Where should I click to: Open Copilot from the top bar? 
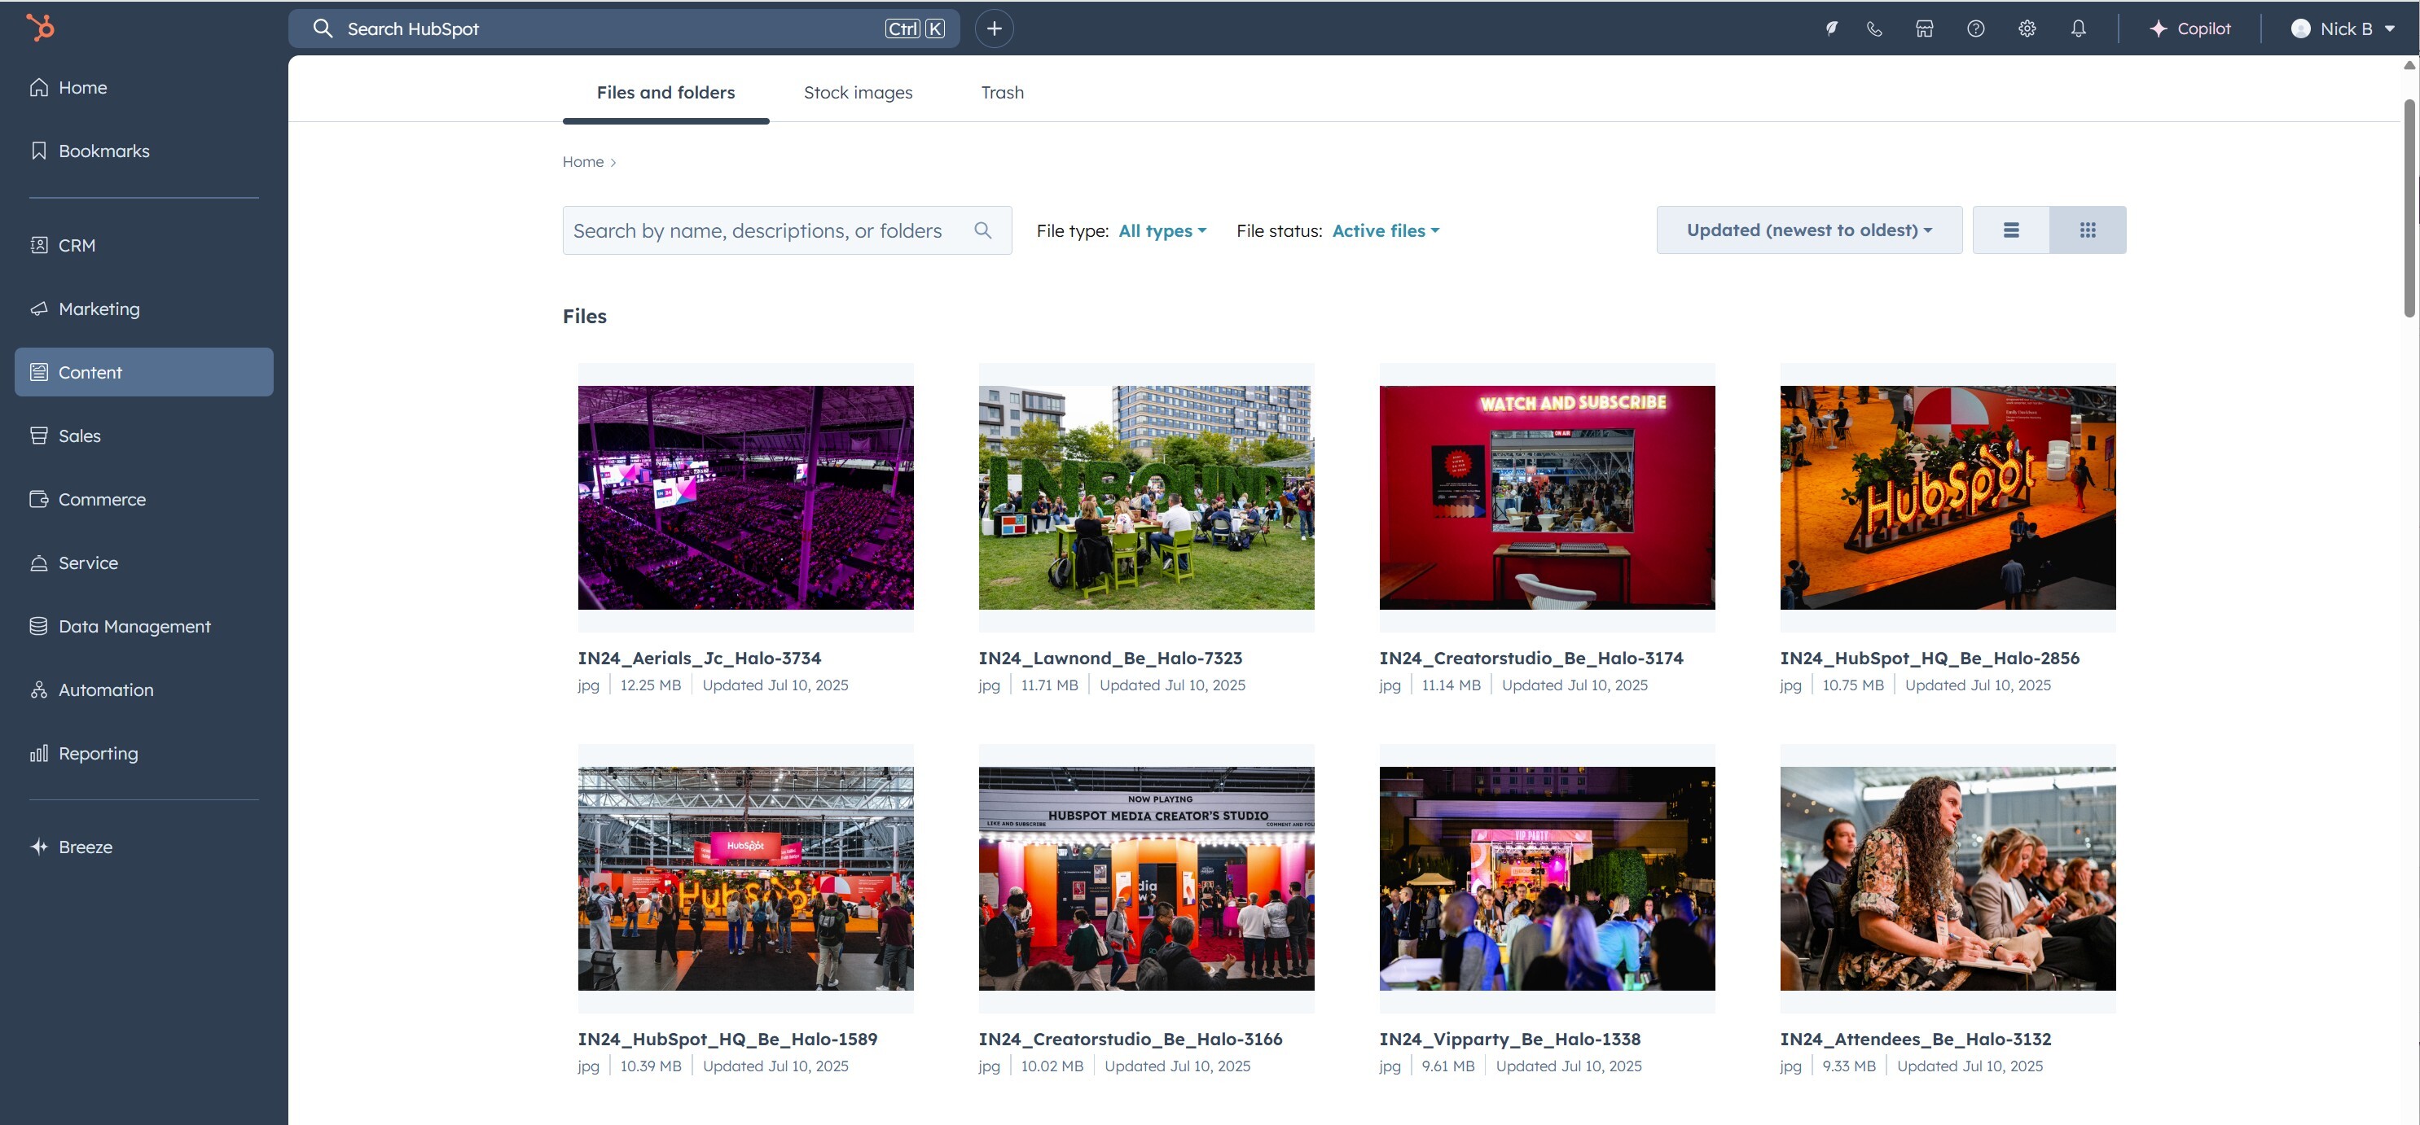tap(2189, 28)
